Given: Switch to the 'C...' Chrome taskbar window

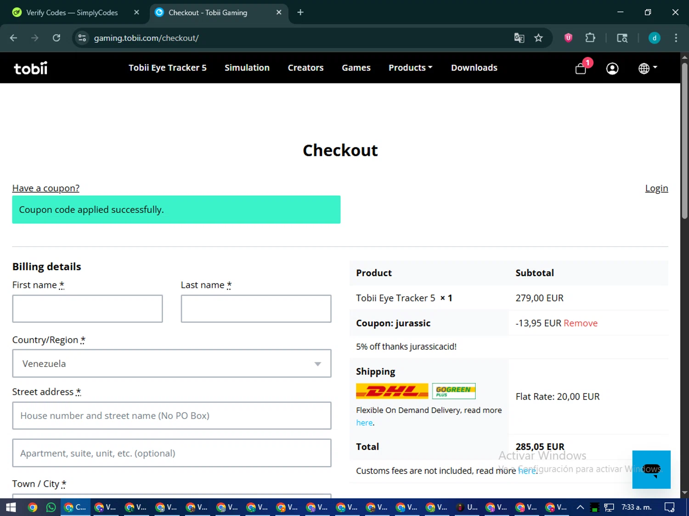Looking at the screenshot, I should click(75, 507).
